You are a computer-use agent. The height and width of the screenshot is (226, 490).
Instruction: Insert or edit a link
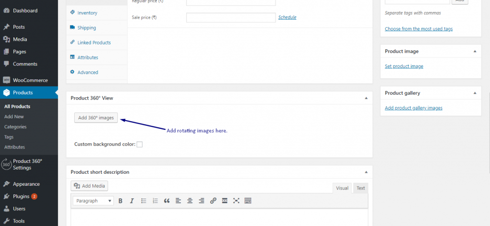213,201
